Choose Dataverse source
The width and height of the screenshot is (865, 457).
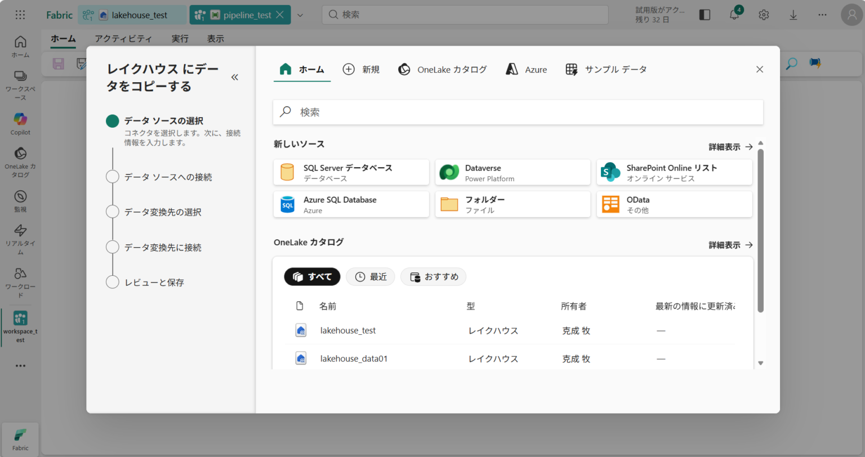click(x=513, y=172)
